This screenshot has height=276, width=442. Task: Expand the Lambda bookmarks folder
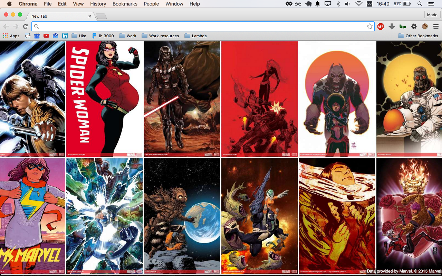196,36
